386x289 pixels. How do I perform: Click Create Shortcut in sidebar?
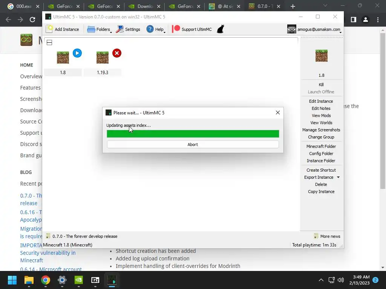(x=321, y=170)
